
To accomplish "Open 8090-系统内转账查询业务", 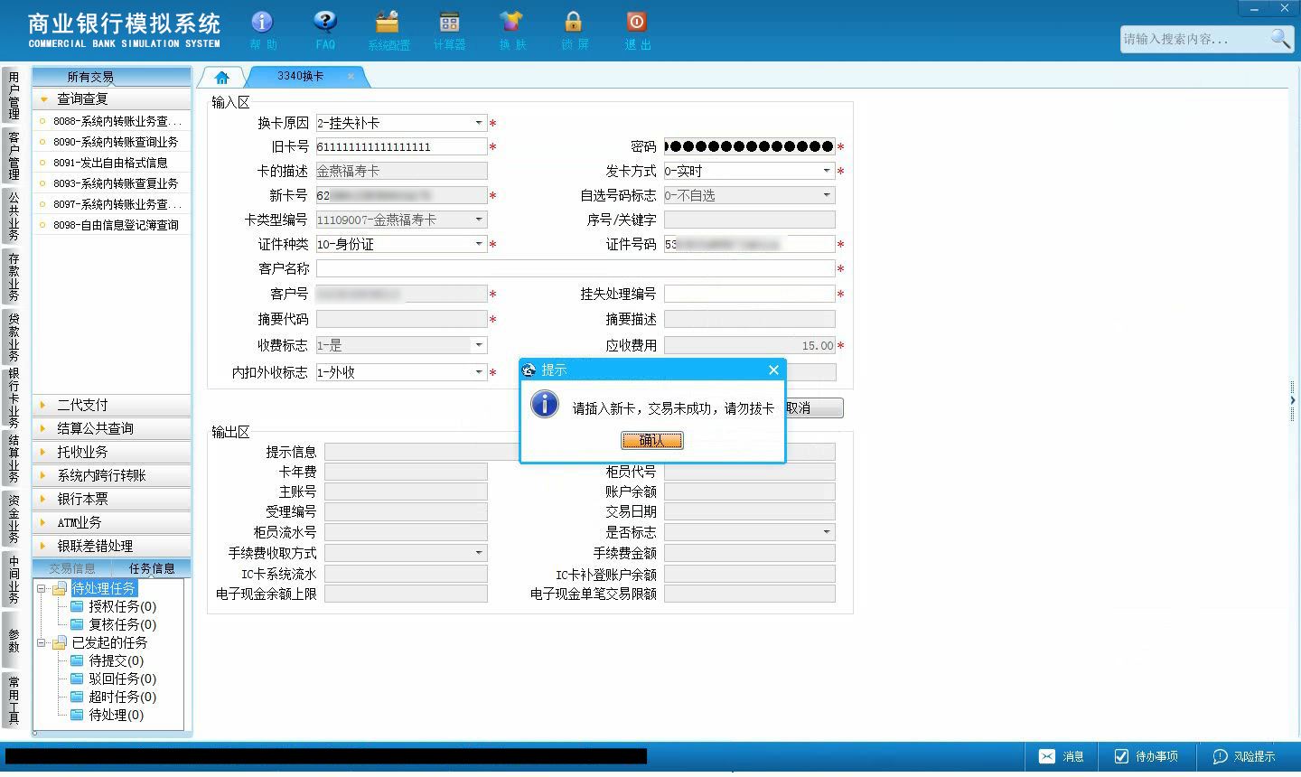I will click(x=112, y=142).
